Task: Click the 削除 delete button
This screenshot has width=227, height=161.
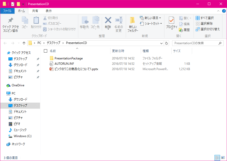Action: (x=108, y=23)
